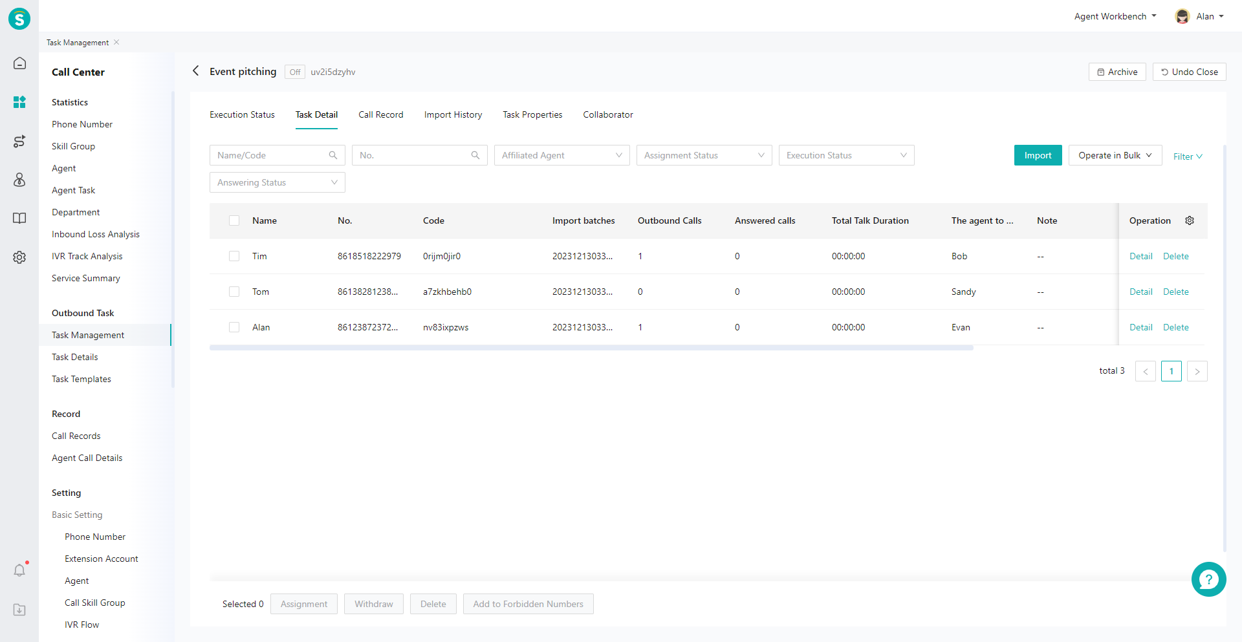Open Inbound Loss Analysis in sidebar

click(x=96, y=234)
